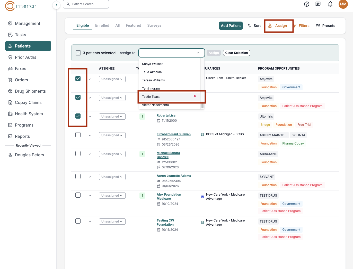Open the Assign to combo box arrow
Image resolution: width=353 pixels, height=269 pixels.
click(x=198, y=53)
